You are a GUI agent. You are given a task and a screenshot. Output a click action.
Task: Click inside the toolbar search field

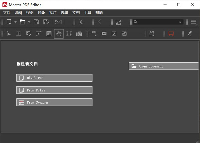pos(157,22)
